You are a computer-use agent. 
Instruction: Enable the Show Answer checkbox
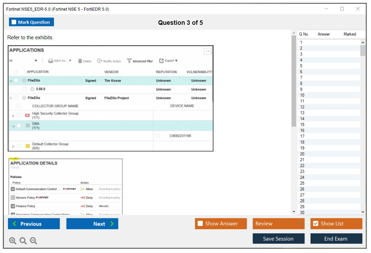[200, 224]
